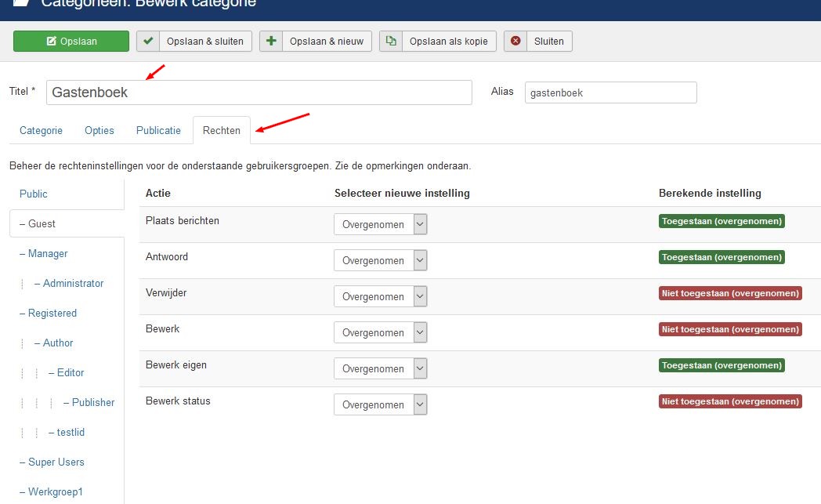Screen dimensions: 821x504
Task: Open the Plaats berichten permission dropdown
Action: 380,225
